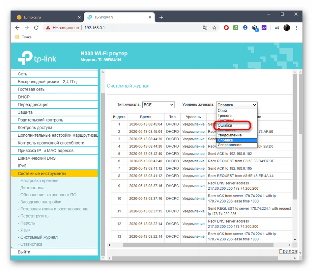The image size is (313, 271).
Task: Bookmark this page with the star icon
Action: (214, 28)
